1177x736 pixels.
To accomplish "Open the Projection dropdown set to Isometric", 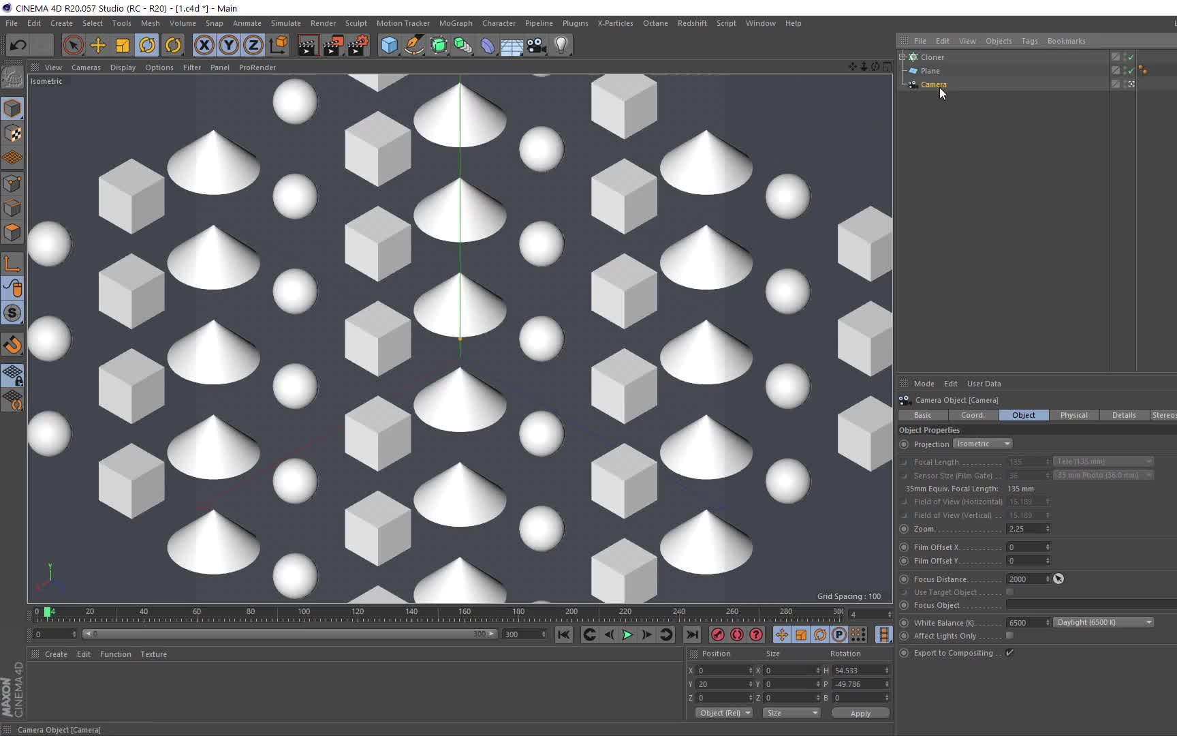I will [982, 444].
